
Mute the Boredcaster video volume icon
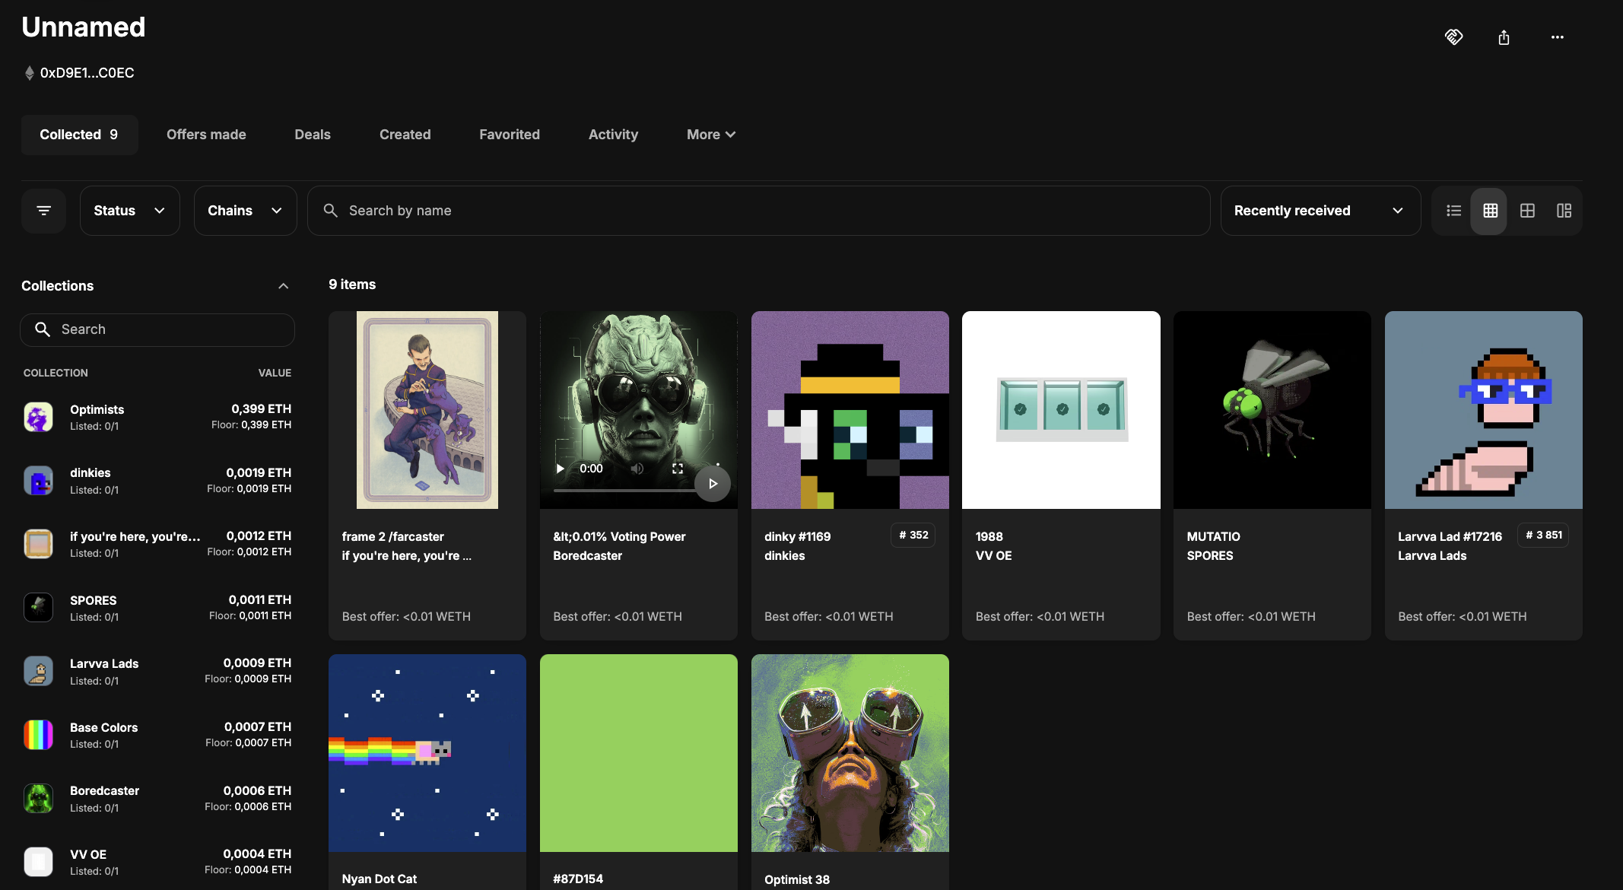coord(637,469)
